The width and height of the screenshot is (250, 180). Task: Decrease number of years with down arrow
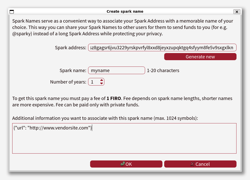(102, 84)
